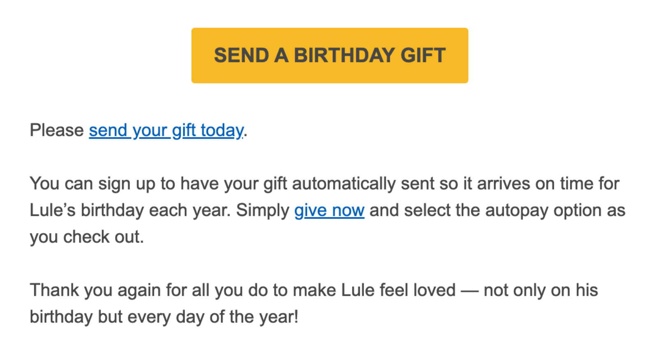This screenshot has height=361, width=658.
Task: Click the word 'GIFT' on the yellow button
Action: [423, 55]
